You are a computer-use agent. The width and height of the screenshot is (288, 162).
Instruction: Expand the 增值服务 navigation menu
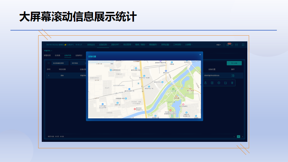[x=154, y=45]
